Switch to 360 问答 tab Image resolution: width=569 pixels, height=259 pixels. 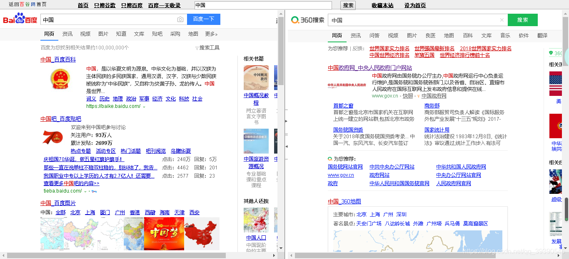[x=374, y=36]
